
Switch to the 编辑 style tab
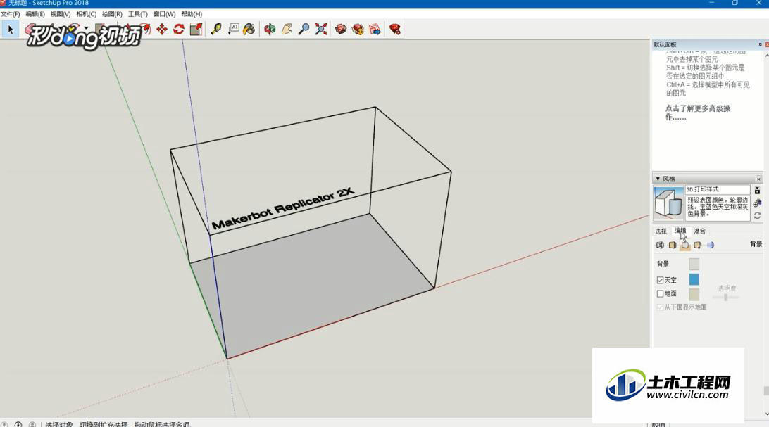(680, 231)
